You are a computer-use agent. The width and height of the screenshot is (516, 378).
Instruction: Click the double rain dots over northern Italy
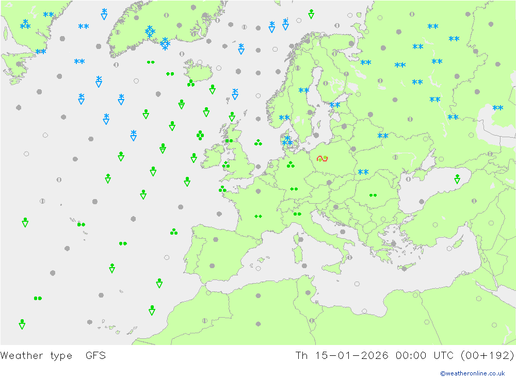click(297, 214)
